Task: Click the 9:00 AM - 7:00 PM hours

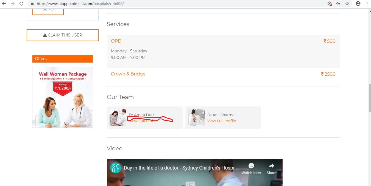Action: [128, 58]
